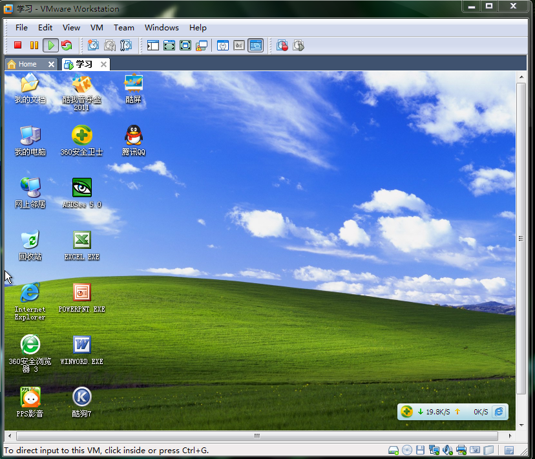The width and height of the screenshot is (535, 459).
Task: Select the 360安全浏览器 3 icon
Action: (x=30, y=354)
